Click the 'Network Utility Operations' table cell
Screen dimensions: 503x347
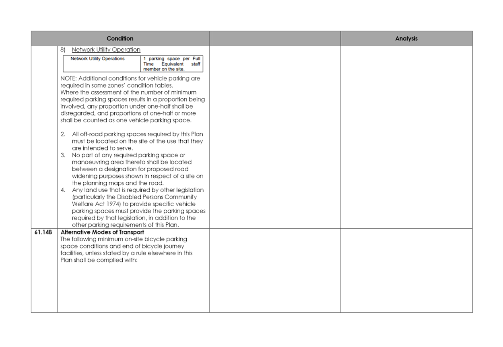tap(101, 64)
